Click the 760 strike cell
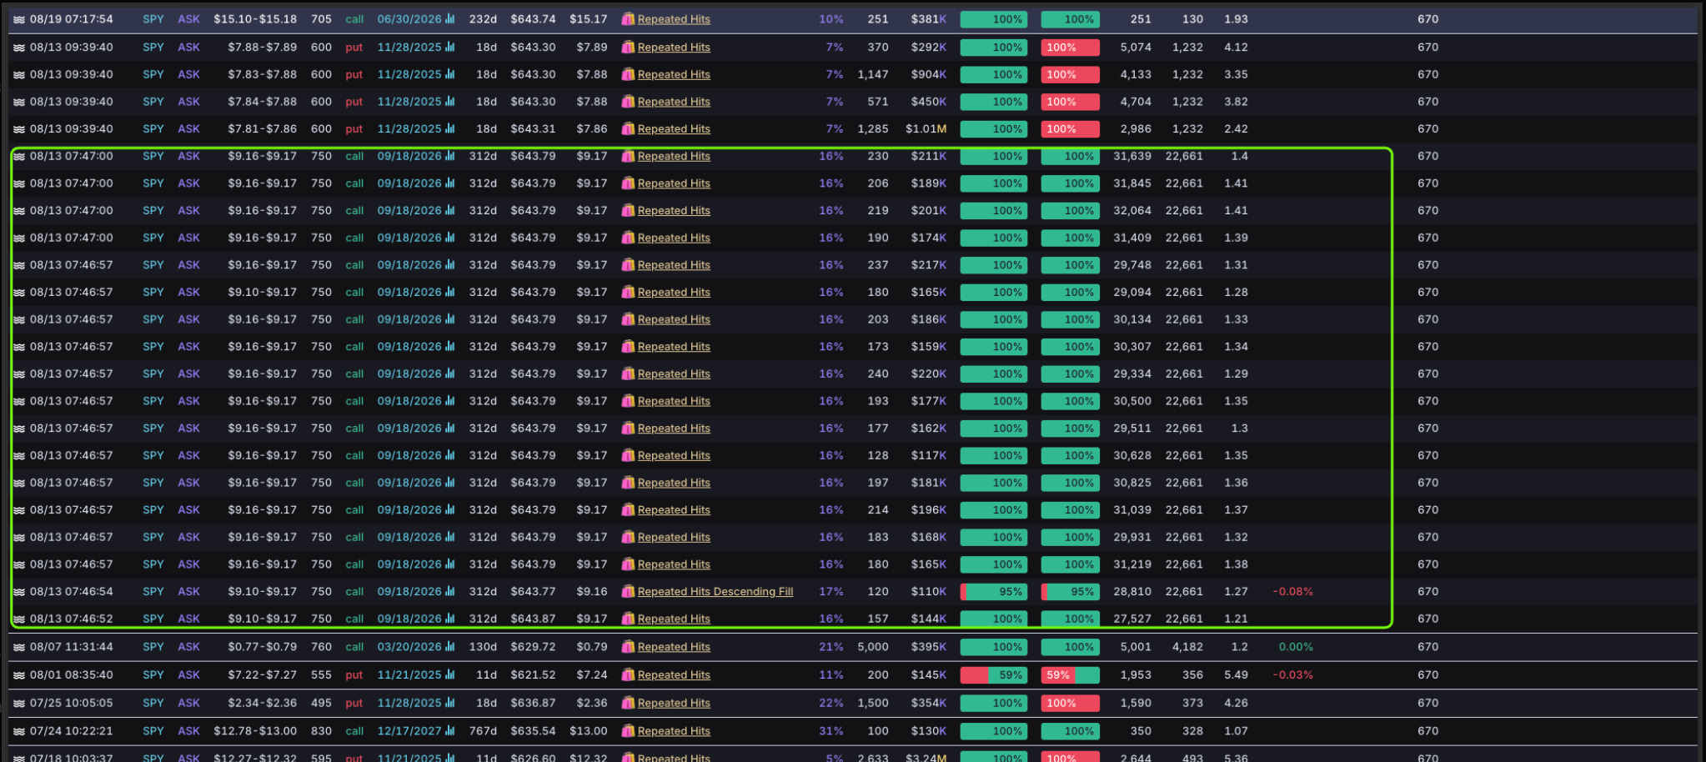The image size is (1706, 762). pos(321,647)
